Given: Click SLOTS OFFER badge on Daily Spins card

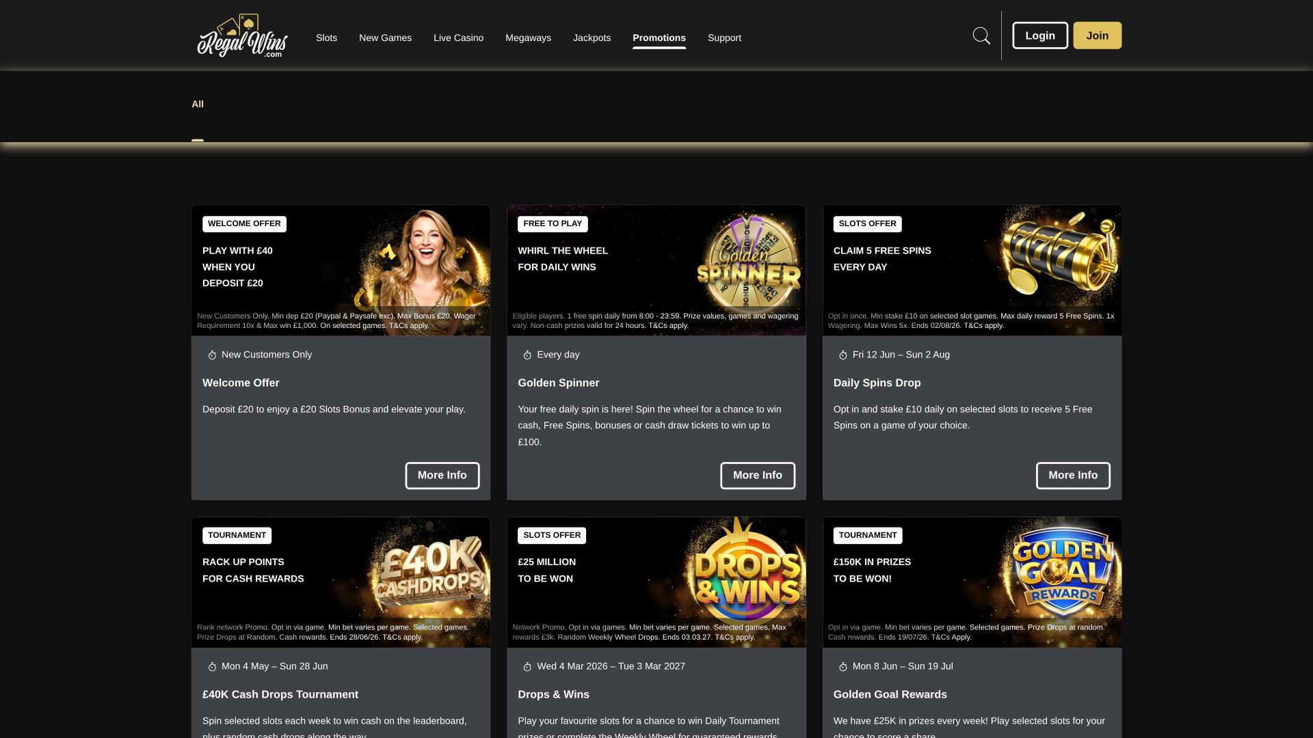Looking at the screenshot, I should (x=867, y=224).
